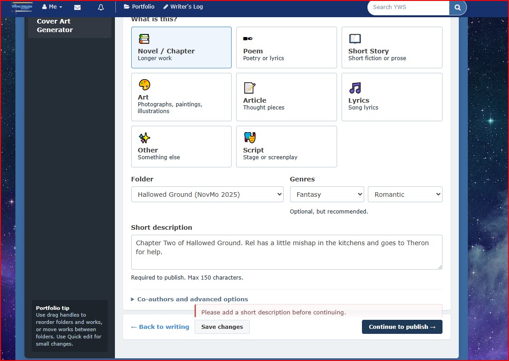This screenshot has height=361, width=509.
Task: Click the Search YWS field
Action: 409,7
